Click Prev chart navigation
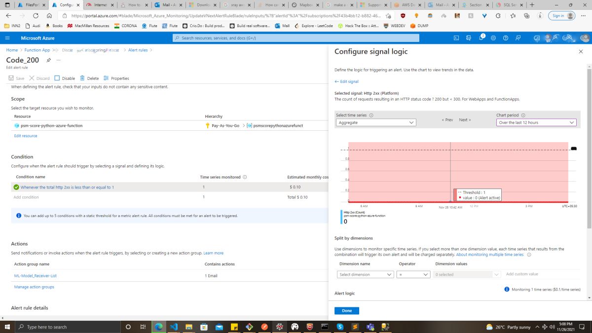This screenshot has width=592, height=333. (447, 120)
